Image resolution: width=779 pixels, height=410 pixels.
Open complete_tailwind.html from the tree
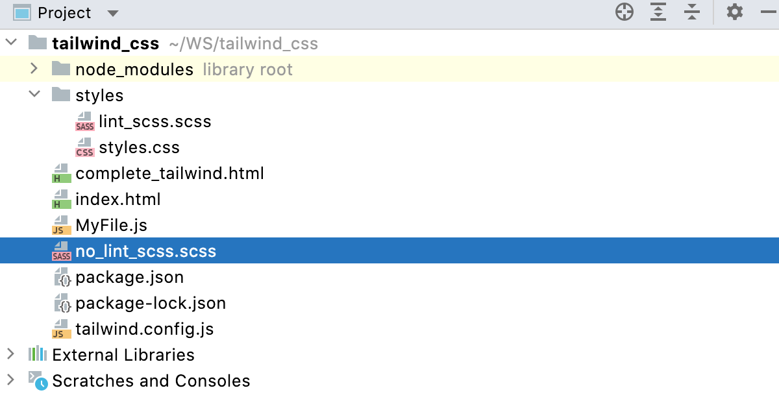pyautogui.click(x=169, y=173)
